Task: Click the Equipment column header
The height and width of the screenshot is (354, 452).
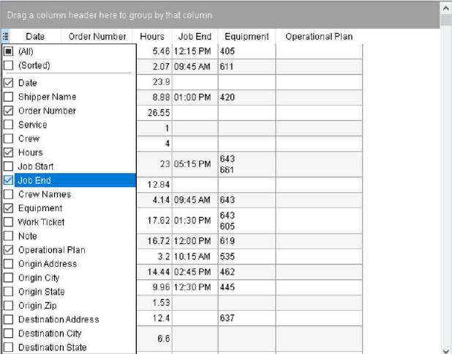Action: coord(246,37)
